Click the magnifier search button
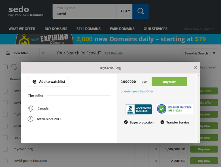This screenshot has width=221, height=167. click(x=140, y=11)
